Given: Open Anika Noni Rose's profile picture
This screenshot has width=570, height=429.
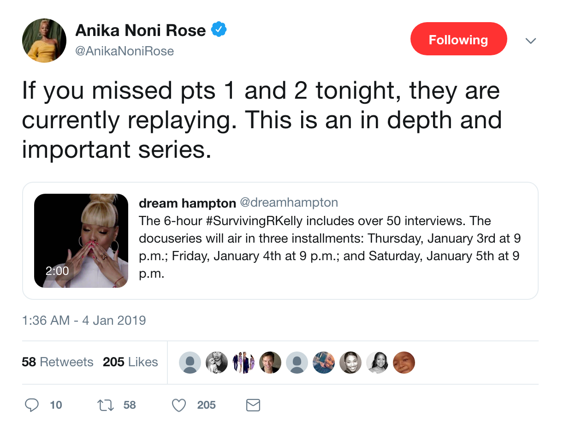Looking at the screenshot, I should [x=44, y=41].
